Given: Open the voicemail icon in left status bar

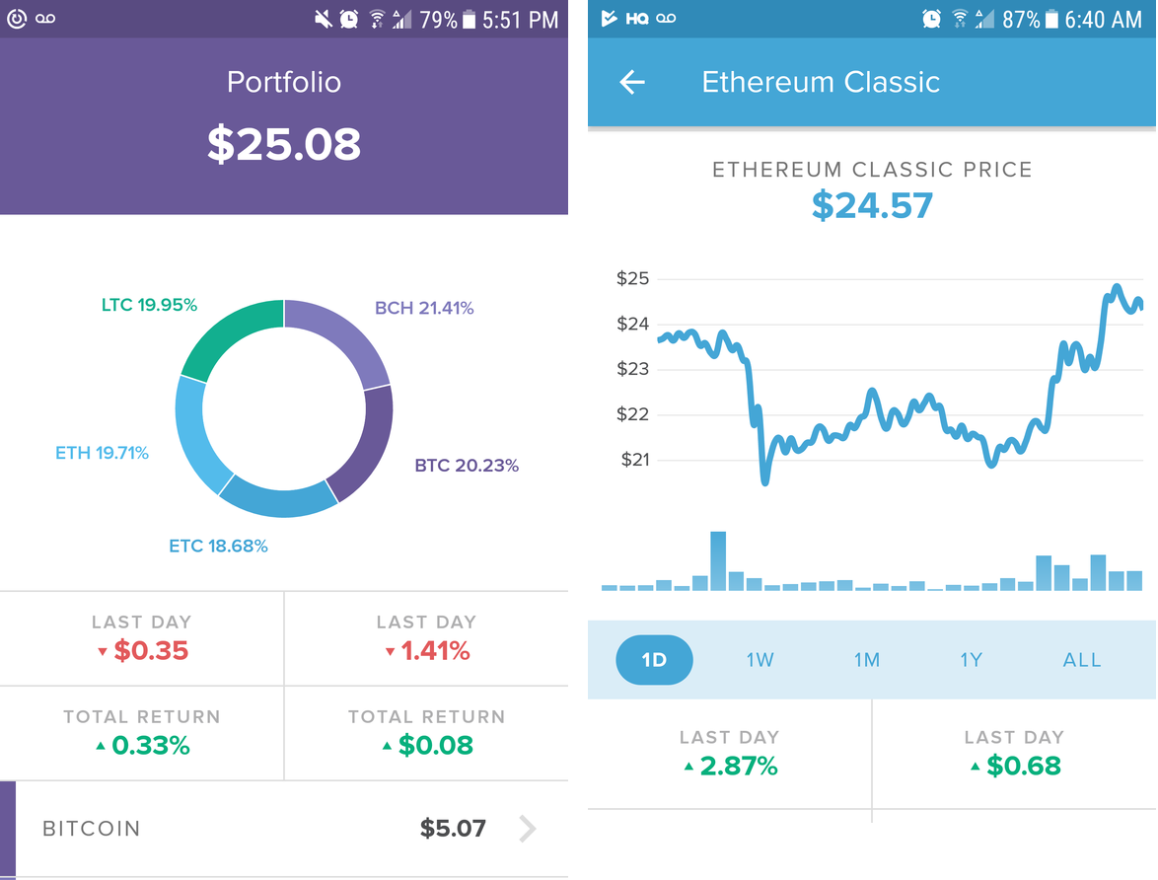Looking at the screenshot, I should 45,17.
